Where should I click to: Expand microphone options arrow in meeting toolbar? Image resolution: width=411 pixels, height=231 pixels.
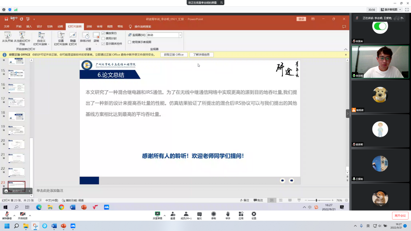tap(14, 216)
